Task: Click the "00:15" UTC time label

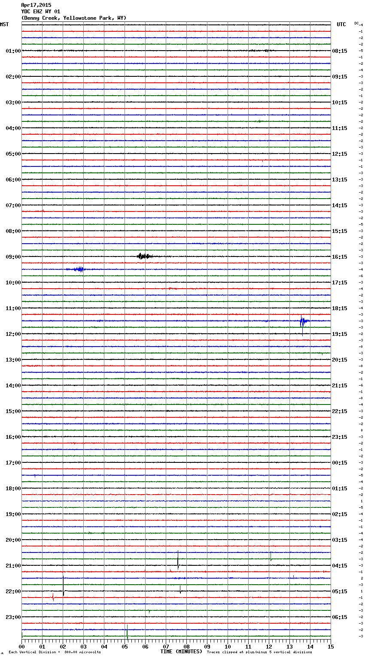Action: 340,463
